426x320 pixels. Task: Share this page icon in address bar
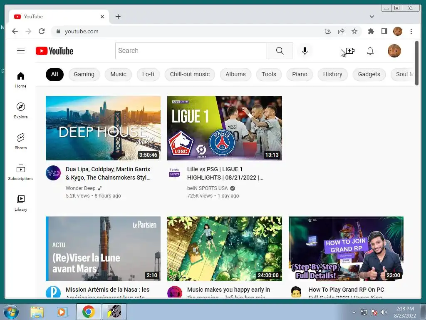tap(341, 31)
